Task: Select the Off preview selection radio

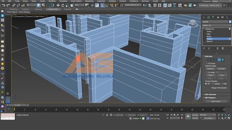Action: pos(206,84)
